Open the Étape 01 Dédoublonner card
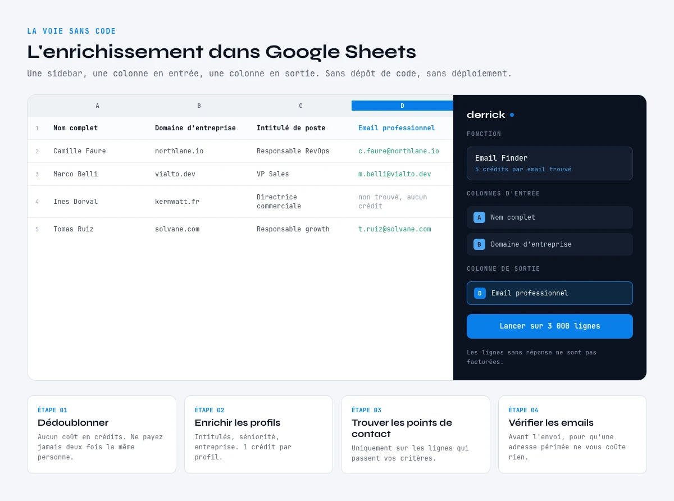Screen dimensions: 674x501 [x=102, y=435]
